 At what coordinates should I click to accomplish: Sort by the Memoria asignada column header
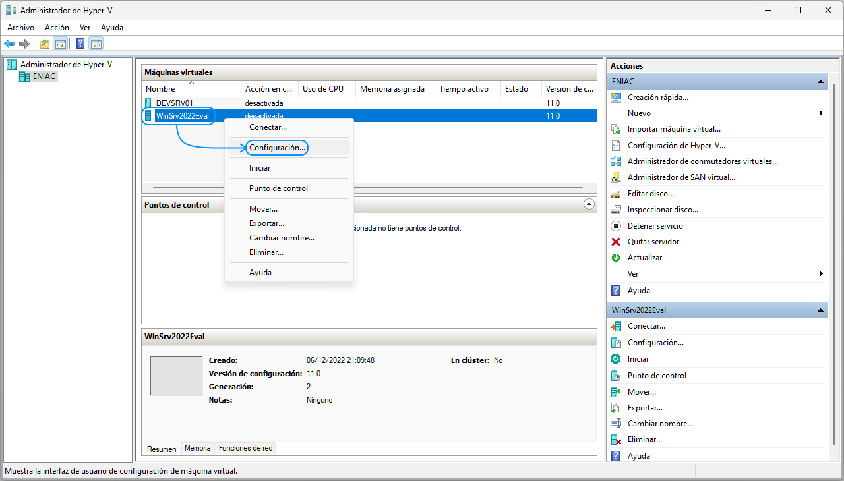point(395,89)
